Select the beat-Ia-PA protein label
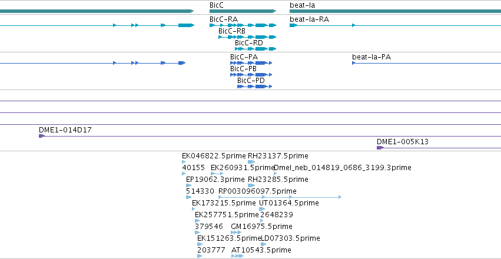The height and width of the screenshot is (259, 501). 371,57
